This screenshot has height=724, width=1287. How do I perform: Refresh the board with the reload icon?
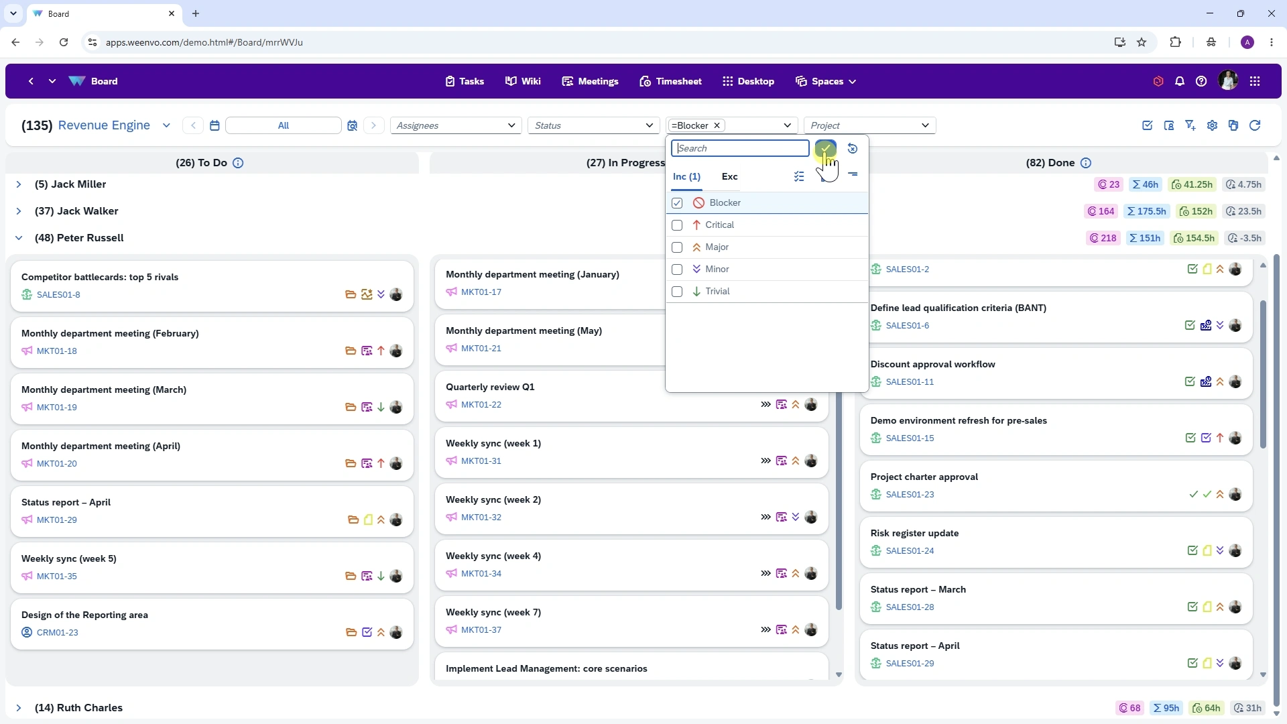[x=1255, y=125]
